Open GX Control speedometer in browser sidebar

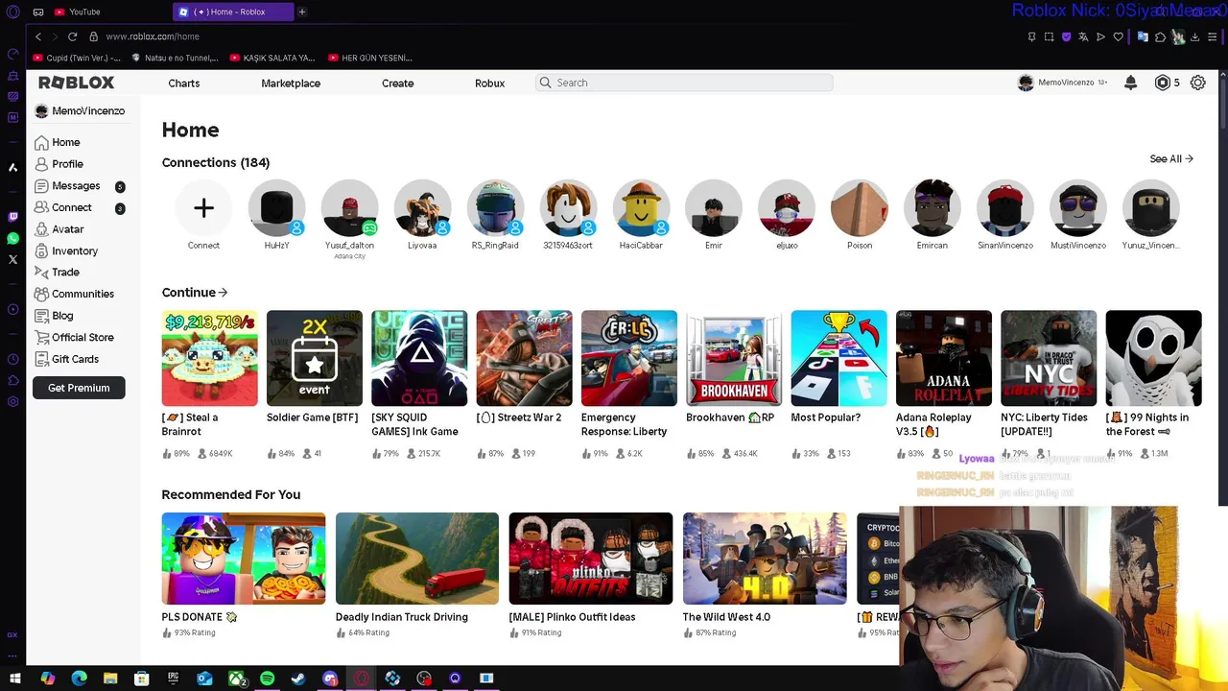coord(12,54)
